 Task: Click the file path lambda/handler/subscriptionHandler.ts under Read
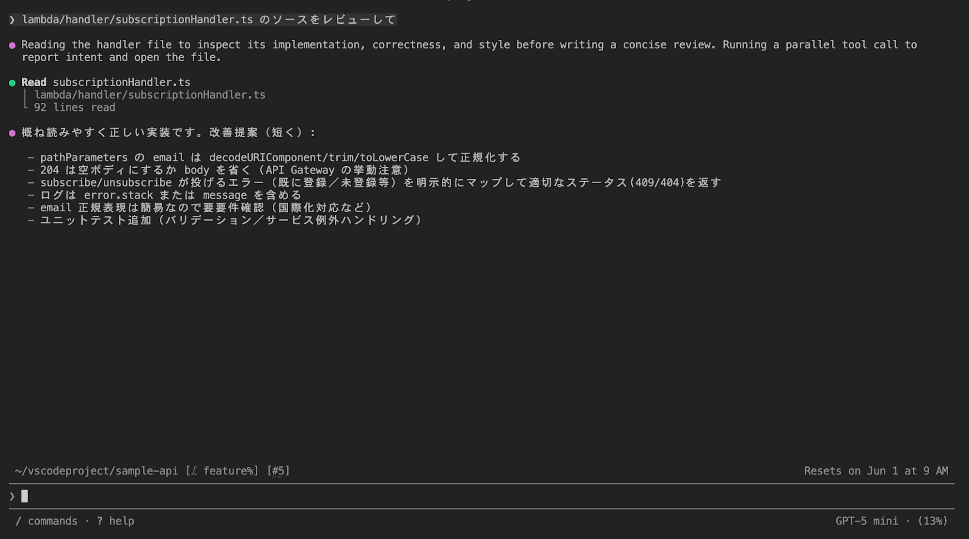150,95
